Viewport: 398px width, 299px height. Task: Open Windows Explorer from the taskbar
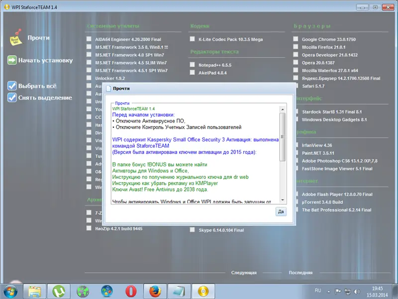[34, 292]
